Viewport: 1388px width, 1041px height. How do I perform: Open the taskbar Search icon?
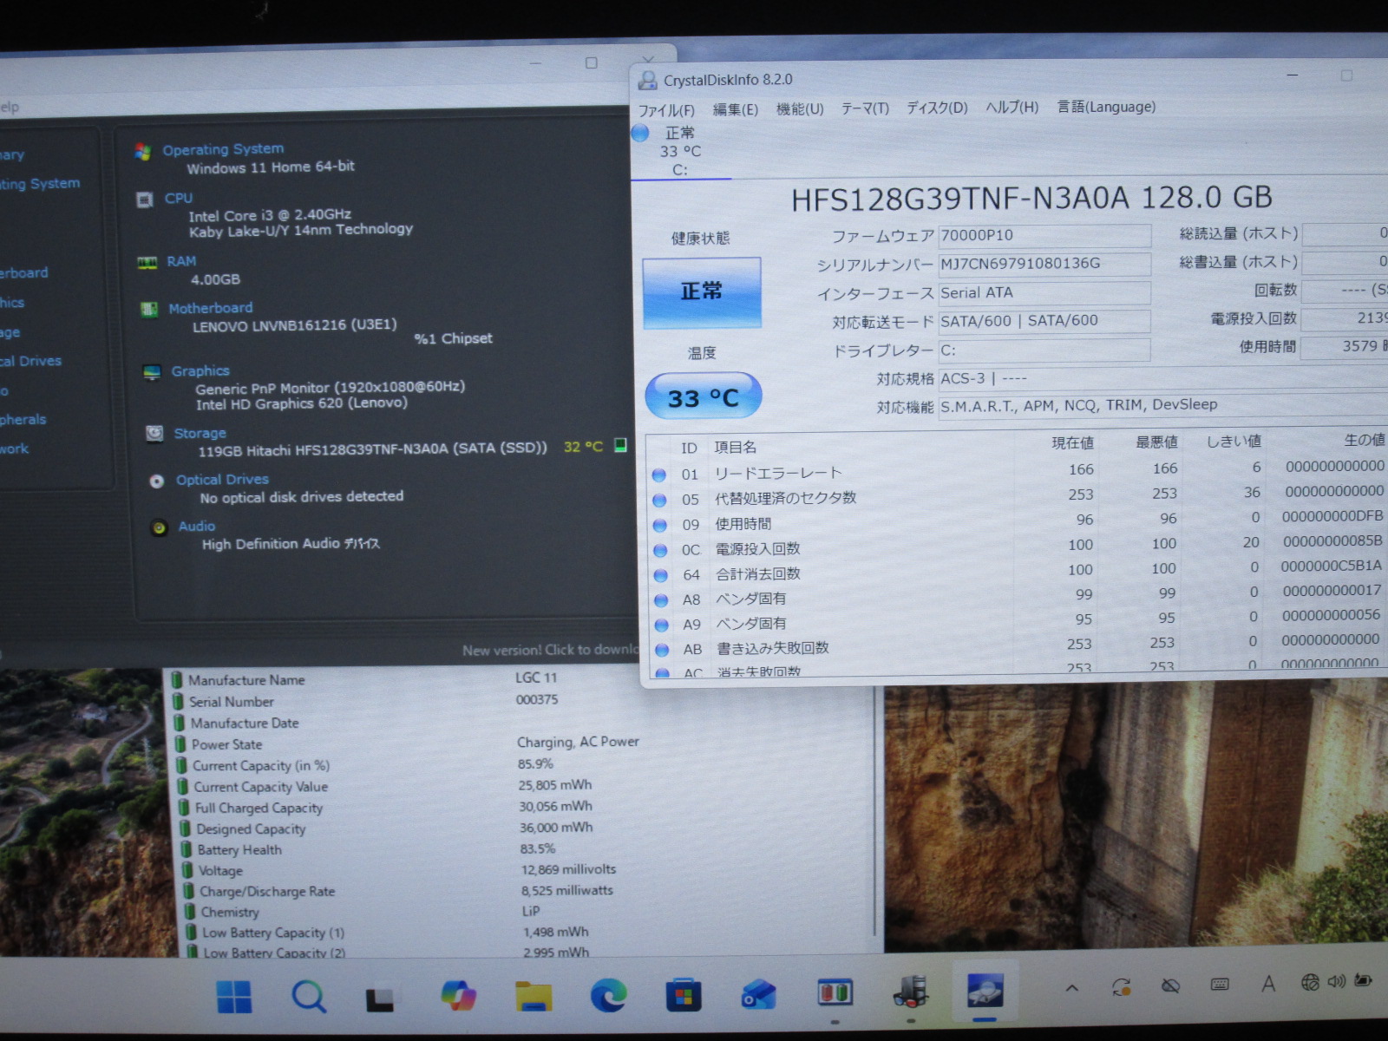[x=308, y=996]
